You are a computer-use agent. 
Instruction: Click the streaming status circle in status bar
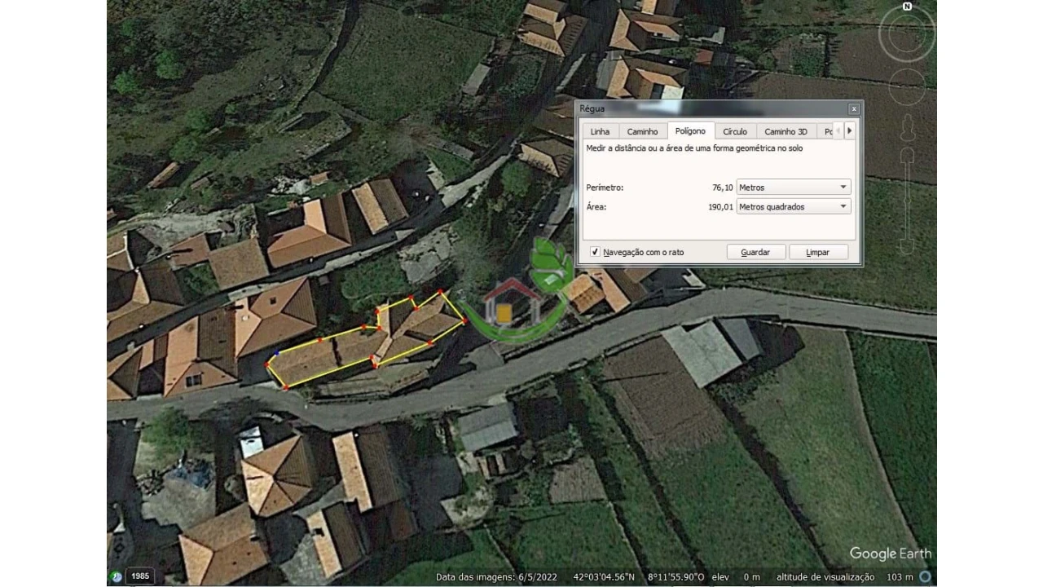[x=925, y=576]
